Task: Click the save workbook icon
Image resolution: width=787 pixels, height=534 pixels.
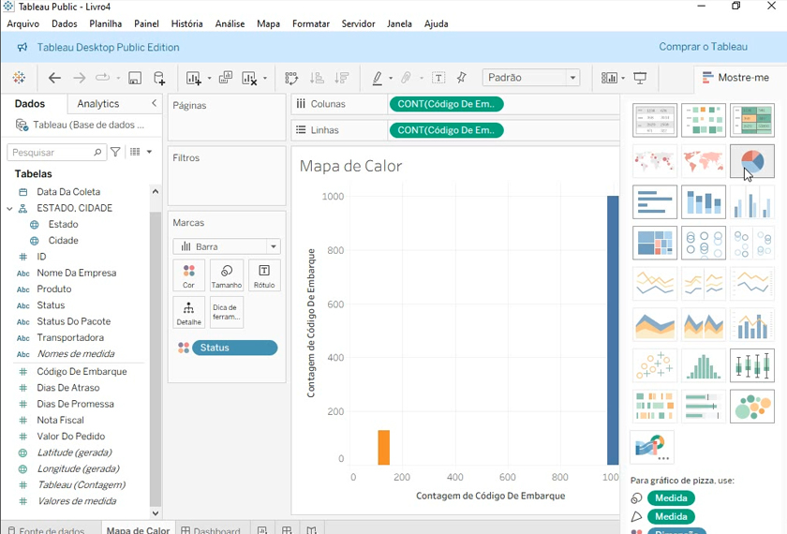Action: coord(135,79)
